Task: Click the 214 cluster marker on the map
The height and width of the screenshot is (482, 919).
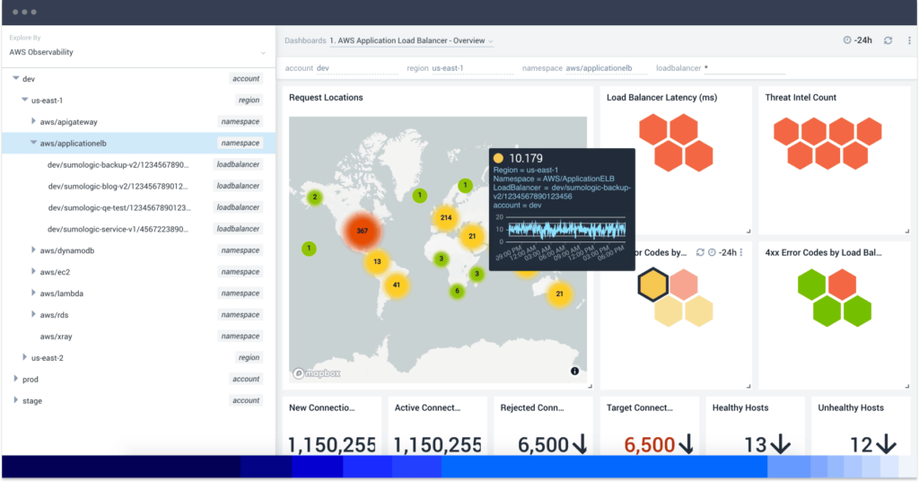Action: (446, 217)
